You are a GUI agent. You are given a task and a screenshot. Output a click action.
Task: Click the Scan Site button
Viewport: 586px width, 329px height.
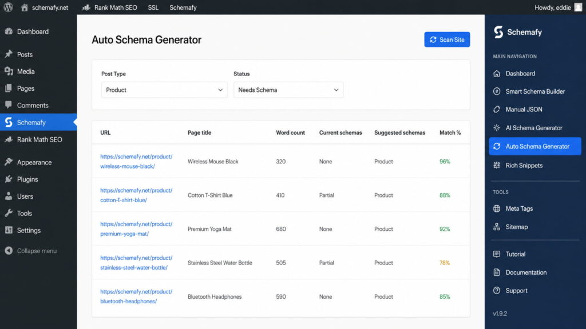click(447, 39)
